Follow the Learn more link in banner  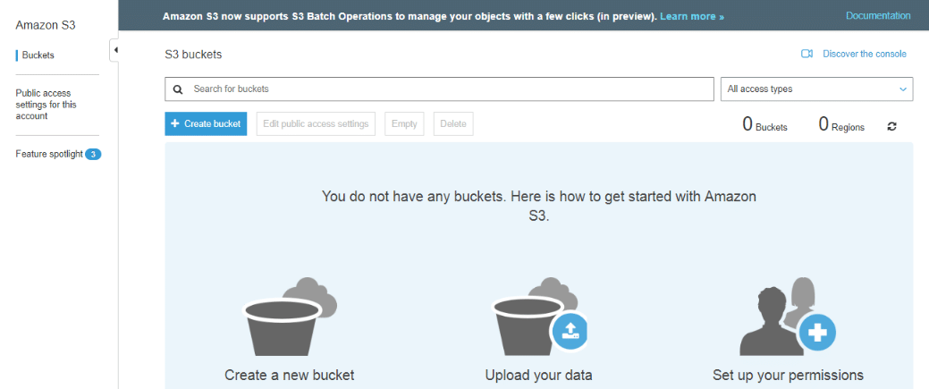coord(692,16)
